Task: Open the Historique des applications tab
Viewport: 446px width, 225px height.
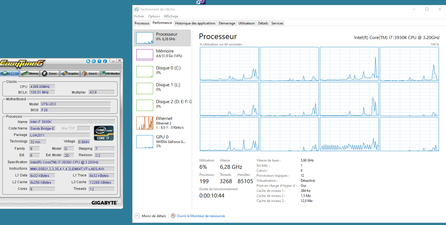Action: [195, 23]
